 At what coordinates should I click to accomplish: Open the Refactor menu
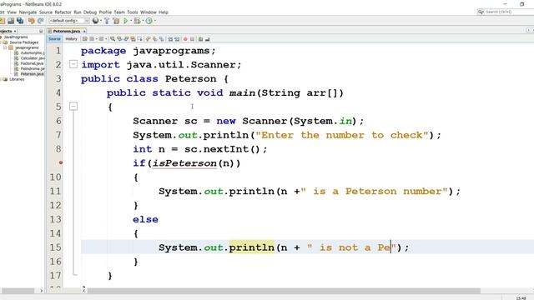pos(63,12)
